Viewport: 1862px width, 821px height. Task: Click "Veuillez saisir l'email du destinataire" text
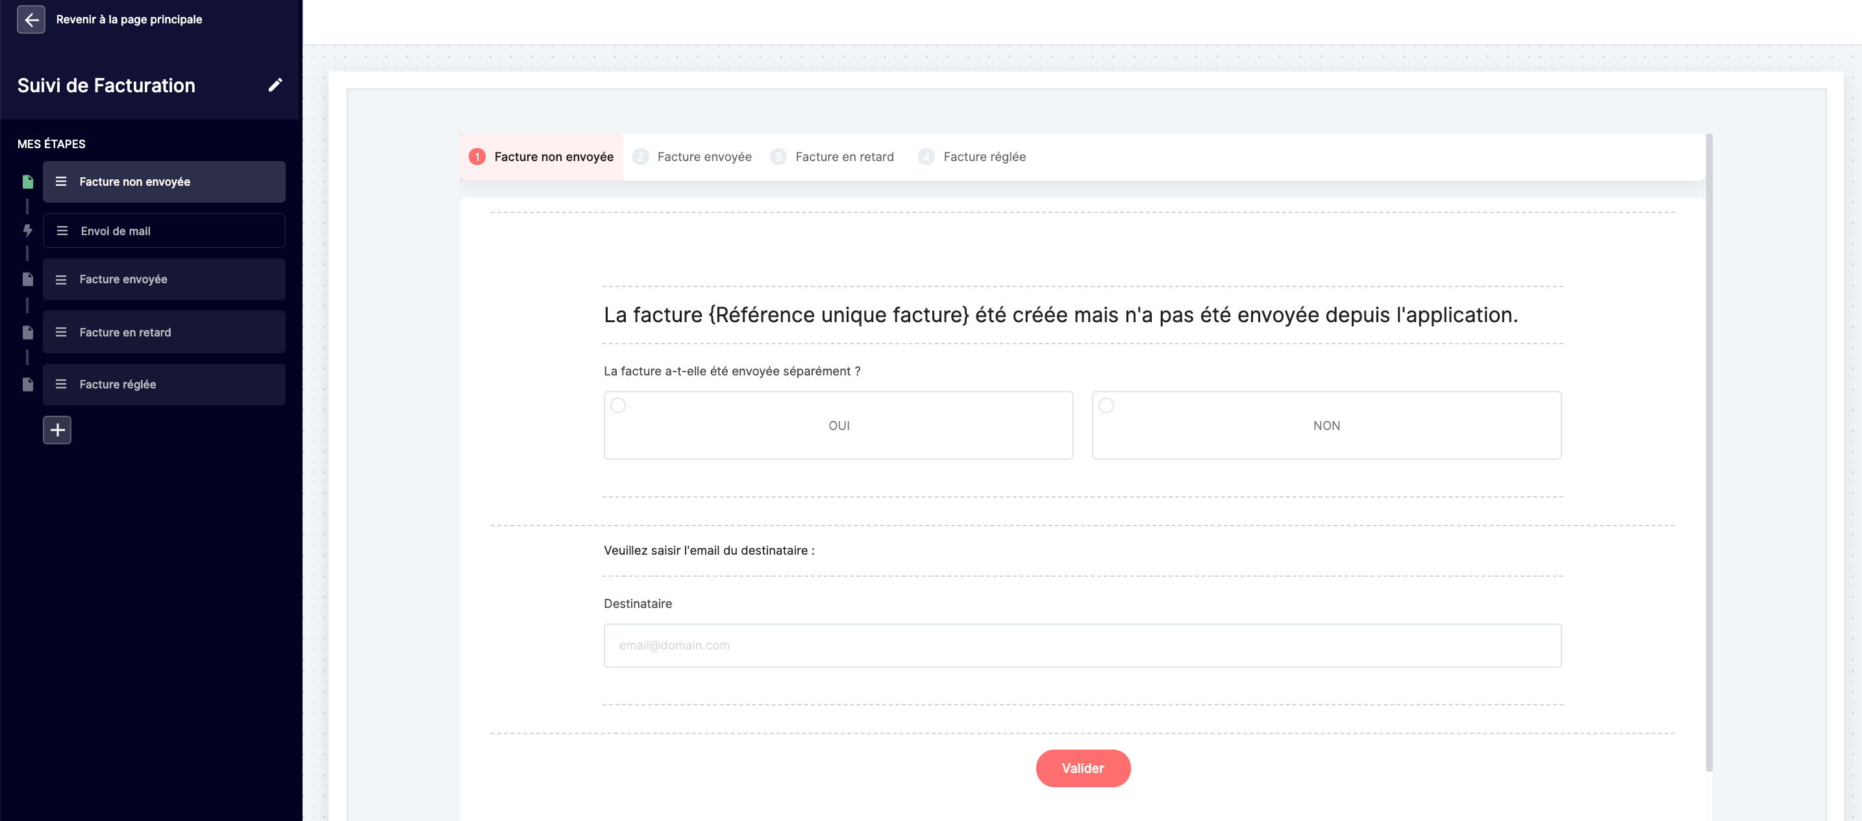[709, 550]
